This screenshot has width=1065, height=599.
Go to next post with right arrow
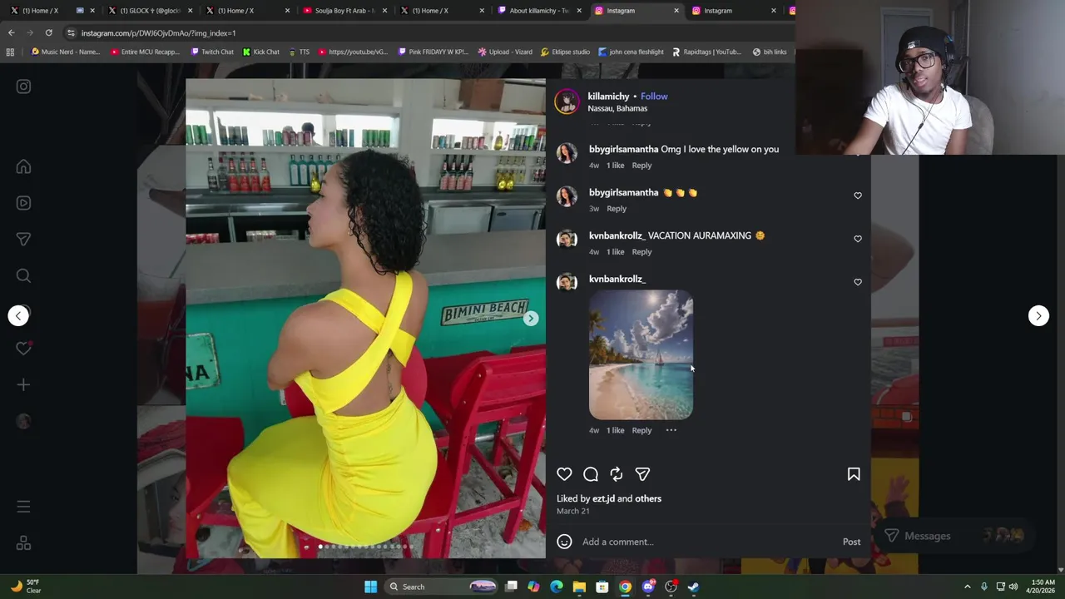pyautogui.click(x=1038, y=315)
